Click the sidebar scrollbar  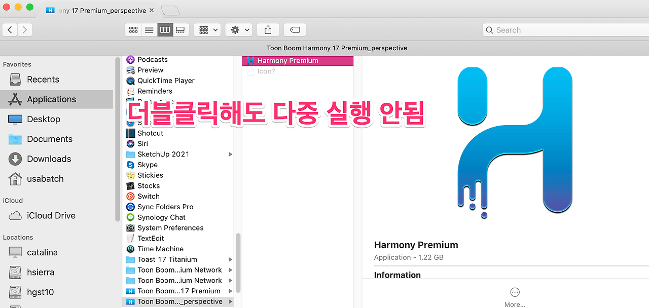118,139
